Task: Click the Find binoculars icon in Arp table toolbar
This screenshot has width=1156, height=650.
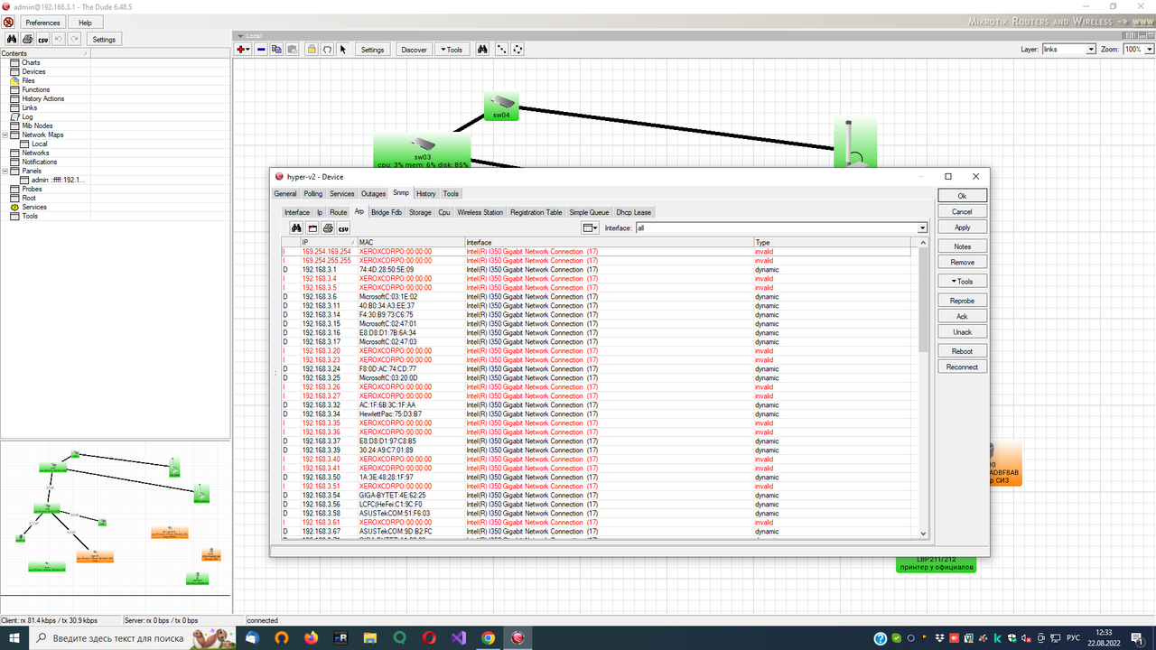Action: [x=295, y=228]
